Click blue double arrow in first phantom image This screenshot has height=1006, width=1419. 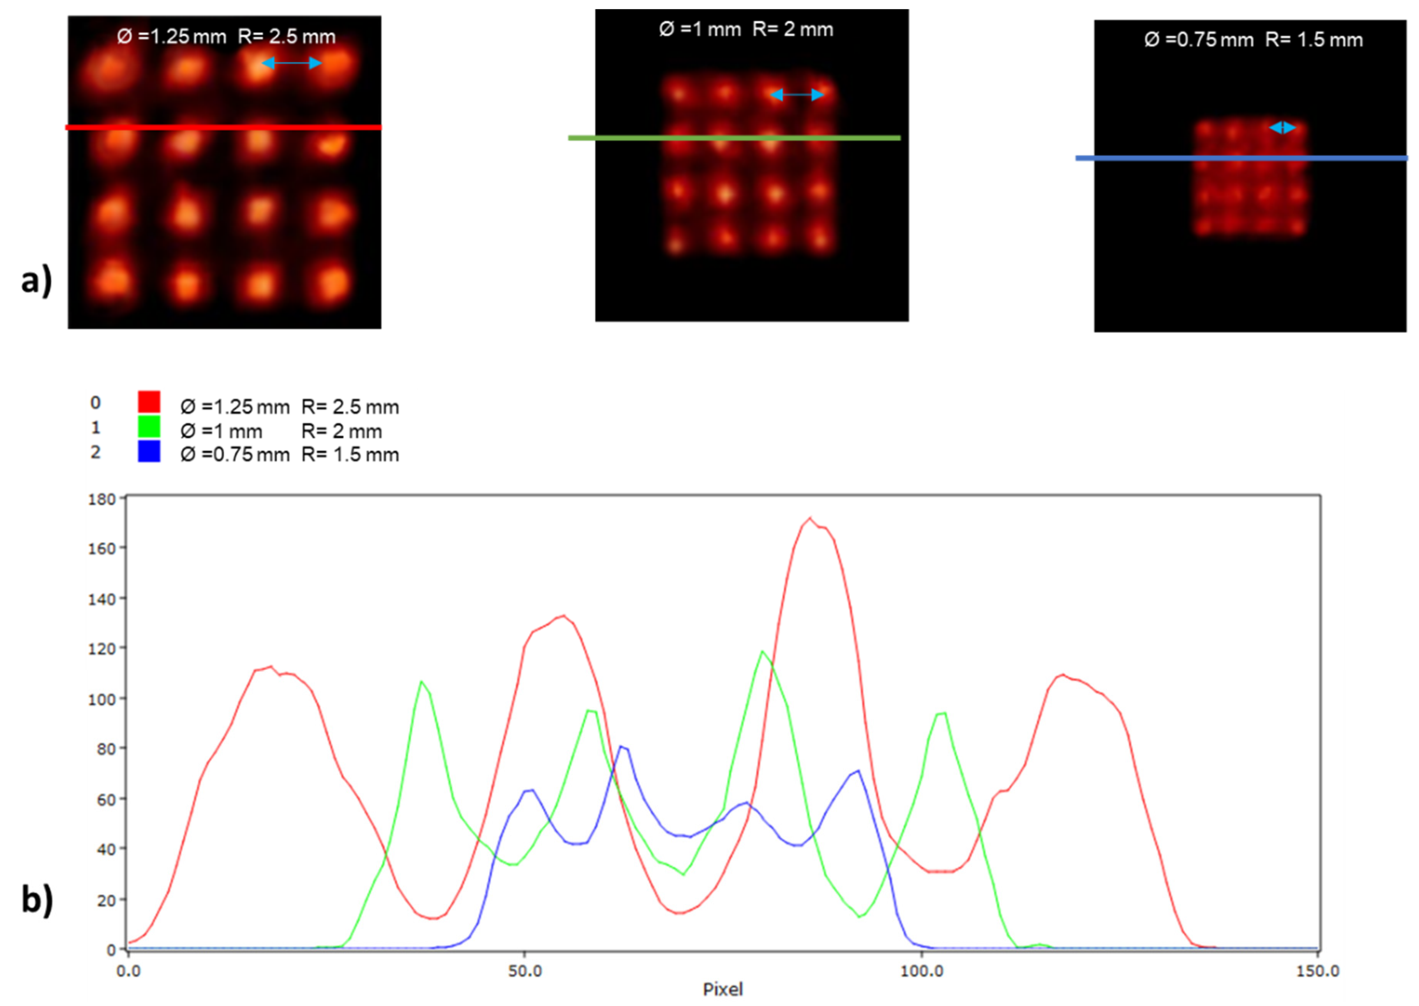tap(291, 63)
